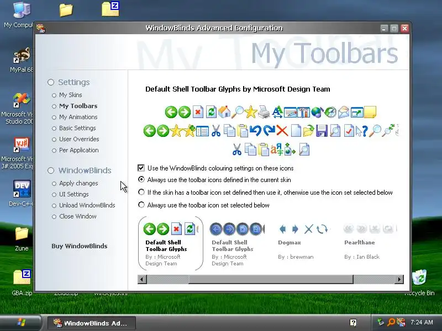Click the fullscreen window glyph with green arrow
442x331 pixels.
tap(357, 112)
